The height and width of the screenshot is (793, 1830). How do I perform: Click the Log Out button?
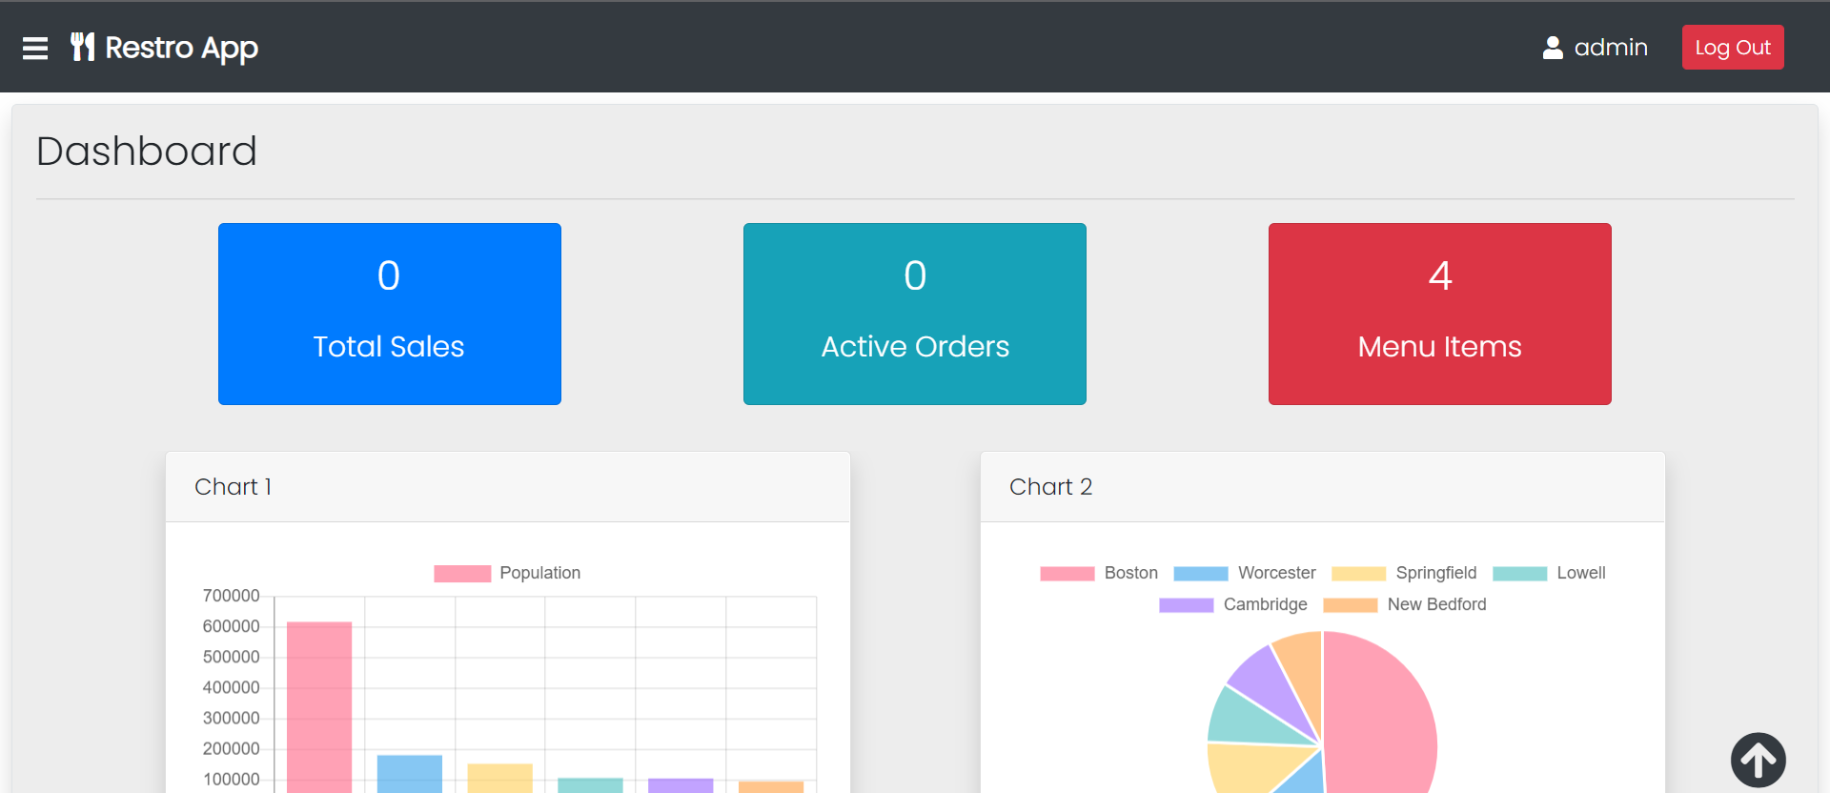coord(1732,48)
